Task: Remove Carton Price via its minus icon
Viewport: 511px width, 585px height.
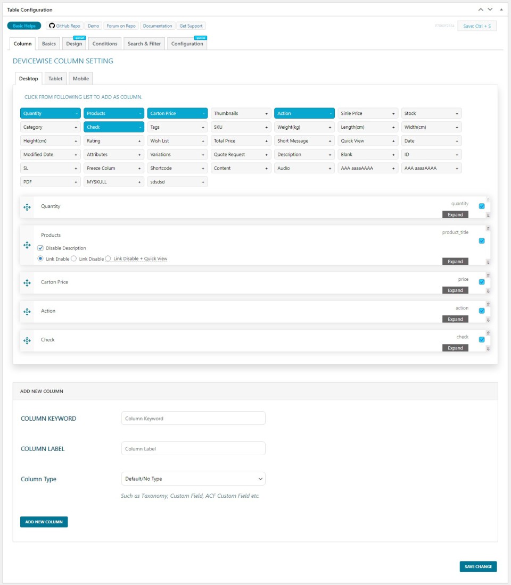Action: (203, 113)
